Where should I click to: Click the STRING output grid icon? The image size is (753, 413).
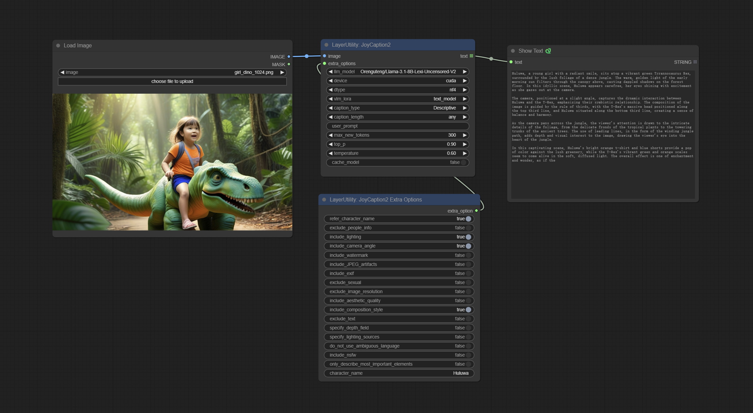click(695, 62)
